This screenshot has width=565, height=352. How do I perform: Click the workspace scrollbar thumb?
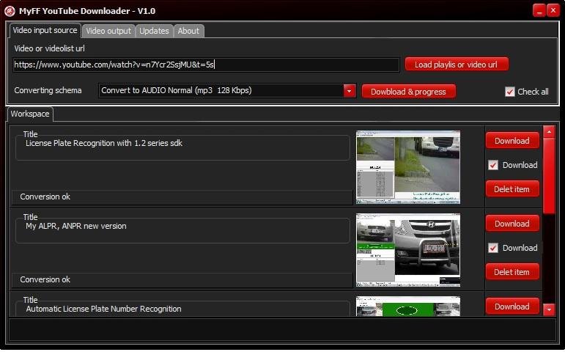(549, 176)
